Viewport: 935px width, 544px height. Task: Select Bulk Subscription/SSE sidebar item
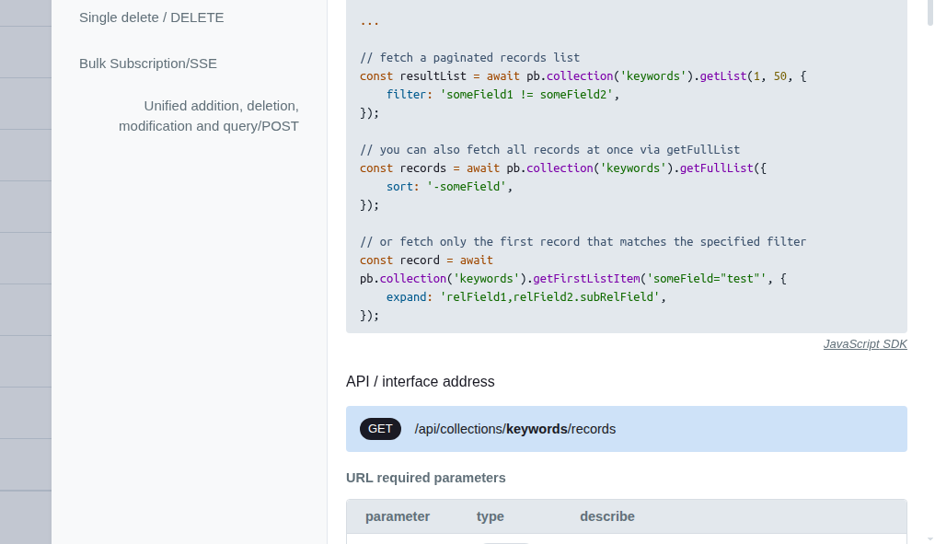(148, 64)
